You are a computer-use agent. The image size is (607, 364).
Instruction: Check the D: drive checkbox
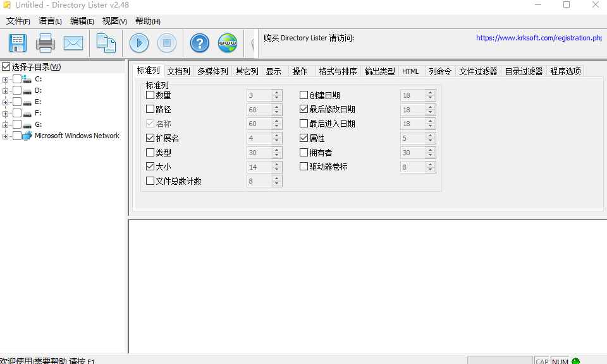click(x=17, y=90)
